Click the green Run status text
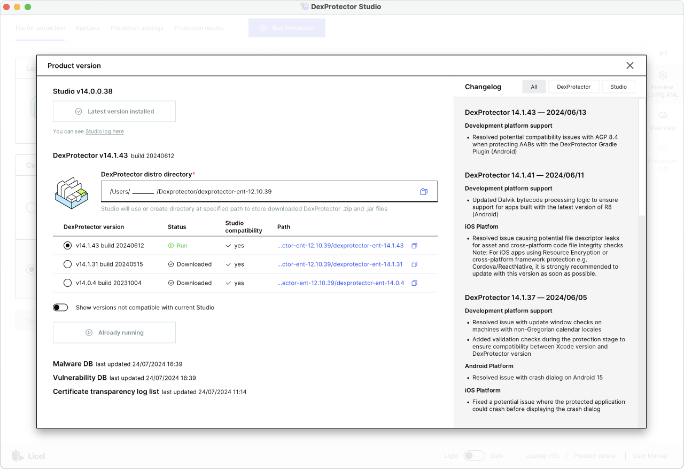Screen dimensions: 684x469 pos(182,246)
